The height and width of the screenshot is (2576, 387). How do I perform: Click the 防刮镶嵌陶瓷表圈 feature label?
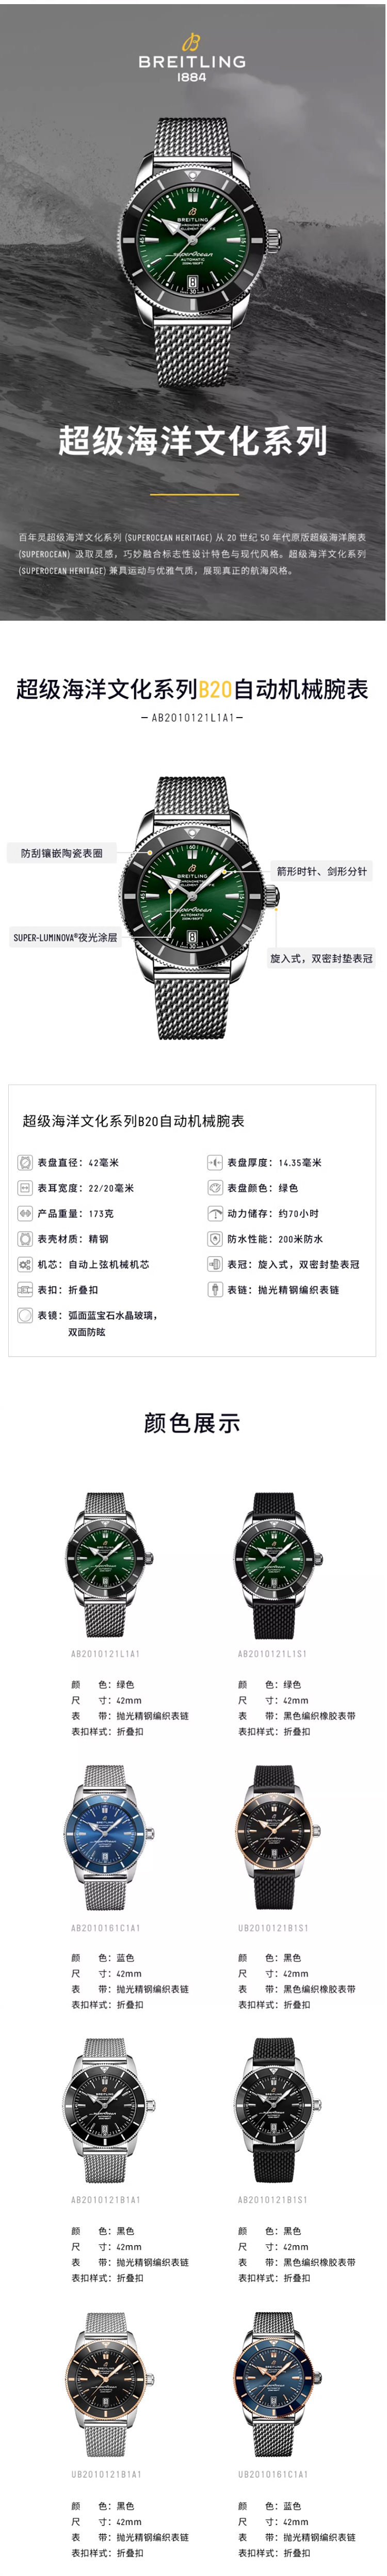pyautogui.click(x=61, y=853)
